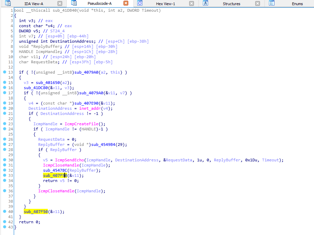Click the Pseudocode-A tab icon
This screenshot has height=235, width=314.
pos(74,3)
